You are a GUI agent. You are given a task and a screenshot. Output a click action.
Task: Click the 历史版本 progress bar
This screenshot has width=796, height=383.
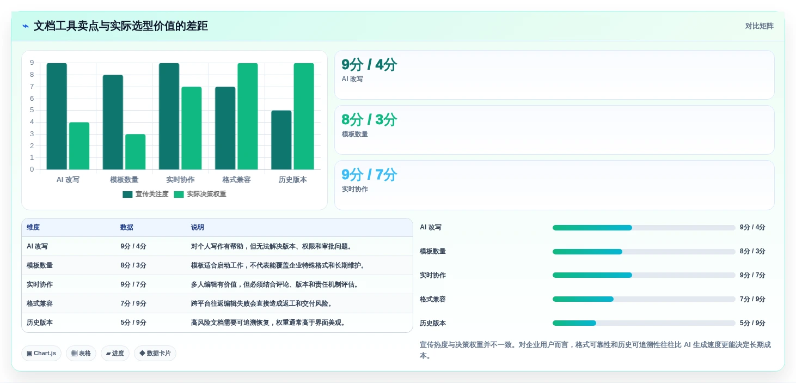(x=644, y=323)
